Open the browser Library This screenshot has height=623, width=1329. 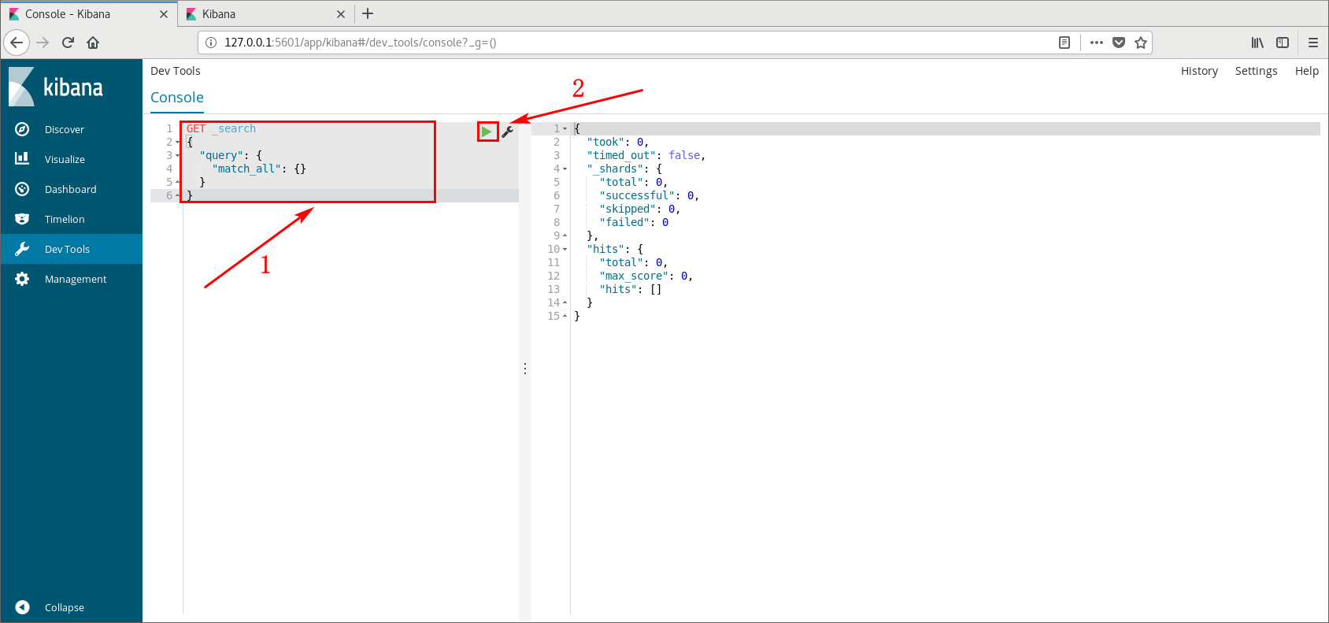coord(1258,43)
